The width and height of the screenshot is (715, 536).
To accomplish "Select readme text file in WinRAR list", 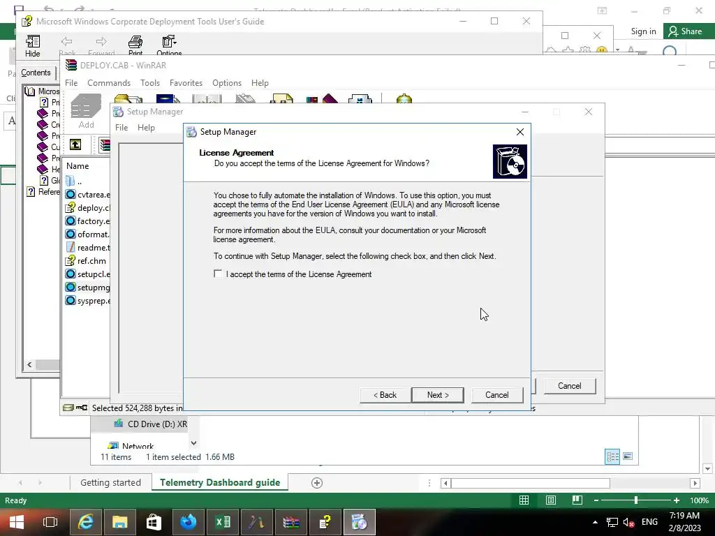I will click(x=87, y=248).
